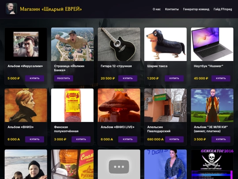Click the title «Шарик такса»

[x=157, y=66]
